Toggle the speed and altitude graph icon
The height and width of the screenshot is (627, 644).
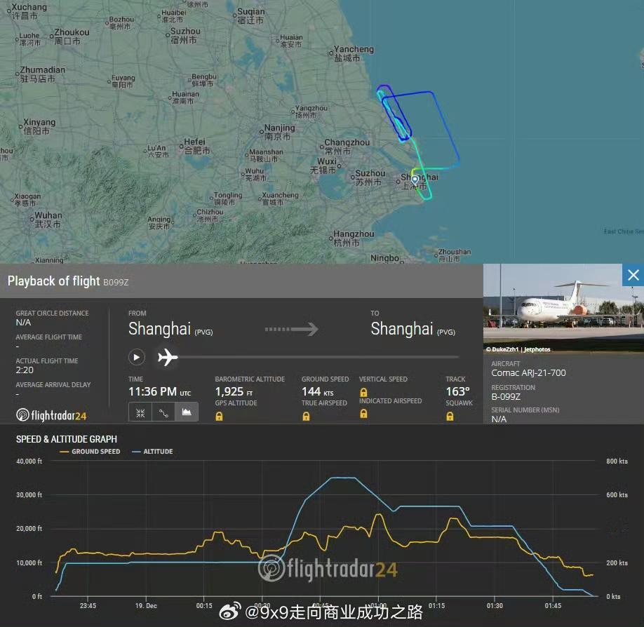(187, 412)
